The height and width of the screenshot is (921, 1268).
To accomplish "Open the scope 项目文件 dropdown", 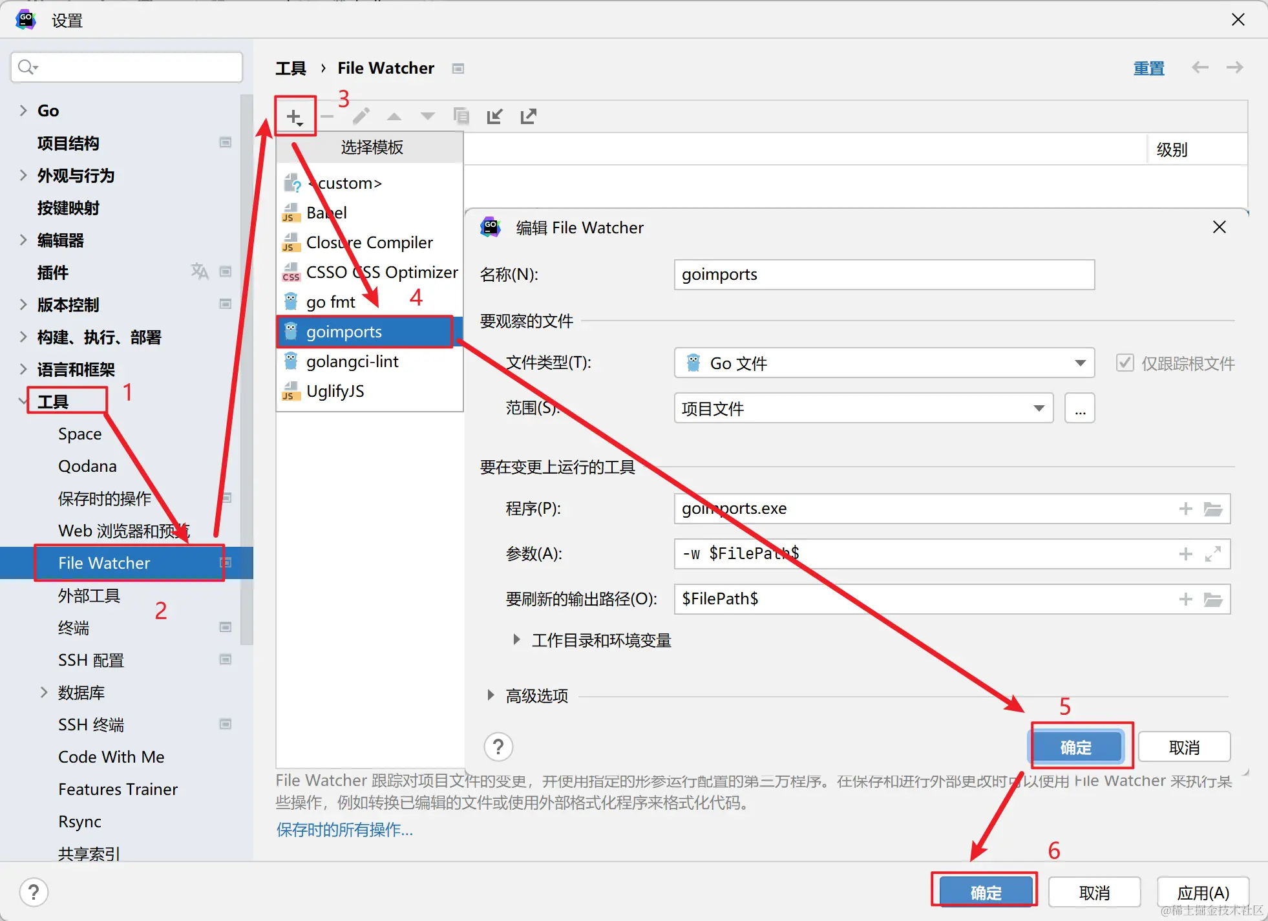I will [1039, 408].
